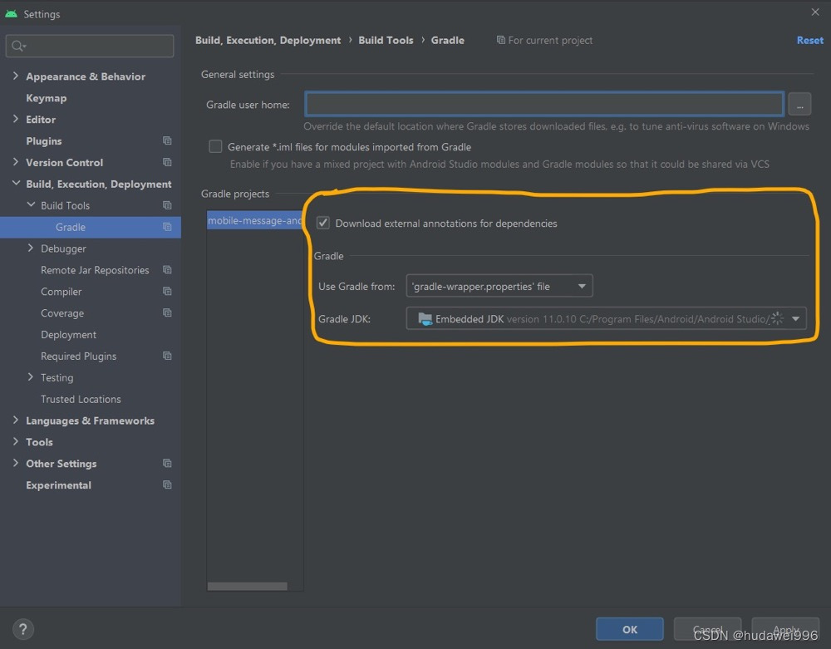Click the project-level settings icon beside Plugins
Image resolution: width=831 pixels, height=649 pixels.
[166, 140]
